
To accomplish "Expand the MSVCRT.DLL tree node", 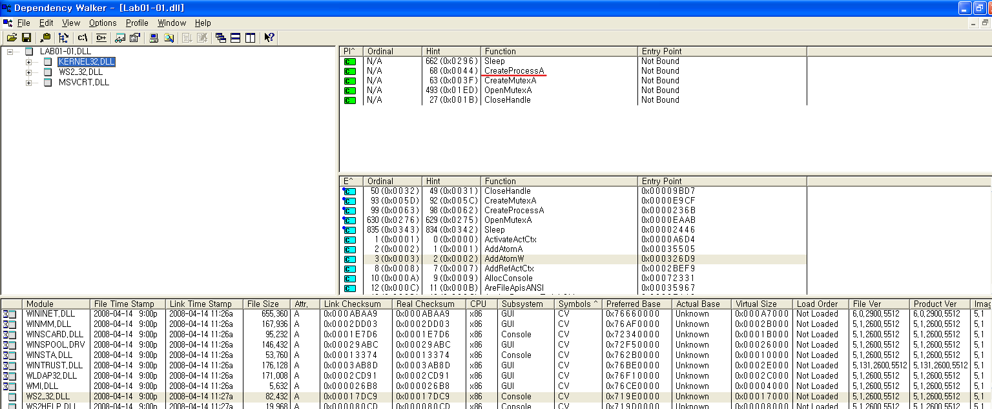I will 28,83.
